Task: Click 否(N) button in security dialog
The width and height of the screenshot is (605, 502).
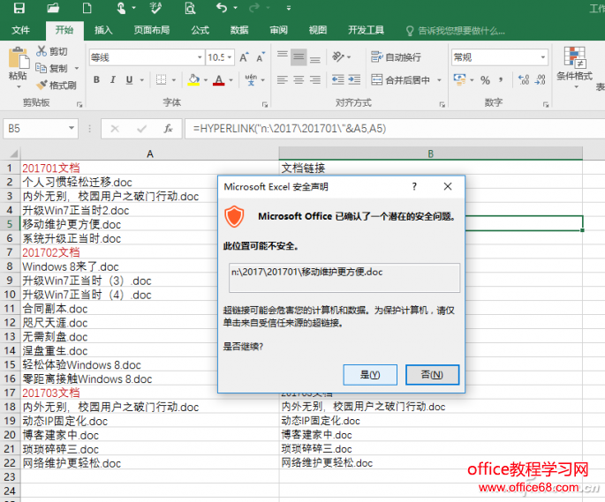Action: point(432,374)
